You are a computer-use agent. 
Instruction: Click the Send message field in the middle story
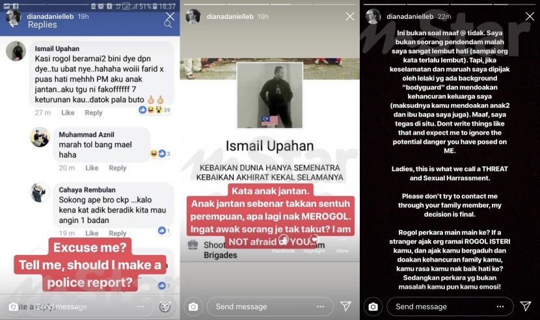coord(270,306)
